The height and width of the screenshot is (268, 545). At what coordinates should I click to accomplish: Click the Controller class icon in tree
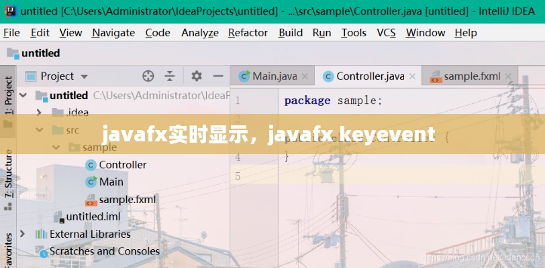click(91, 165)
